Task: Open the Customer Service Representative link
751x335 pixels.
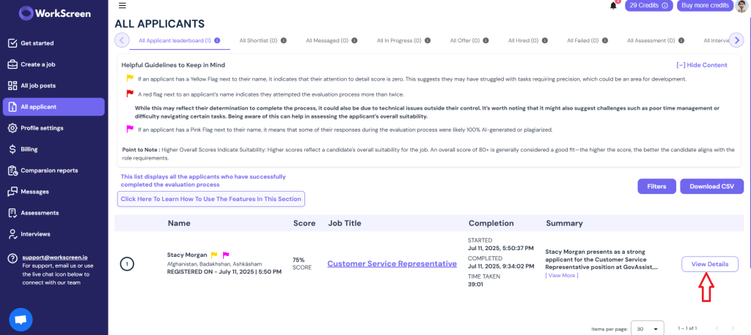Action: pyautogui.click(x=392, y=264)
